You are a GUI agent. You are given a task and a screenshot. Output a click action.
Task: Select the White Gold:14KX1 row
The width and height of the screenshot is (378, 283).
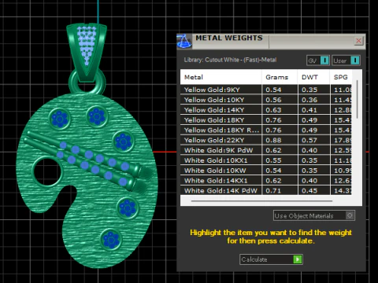[x=266, y=181]
